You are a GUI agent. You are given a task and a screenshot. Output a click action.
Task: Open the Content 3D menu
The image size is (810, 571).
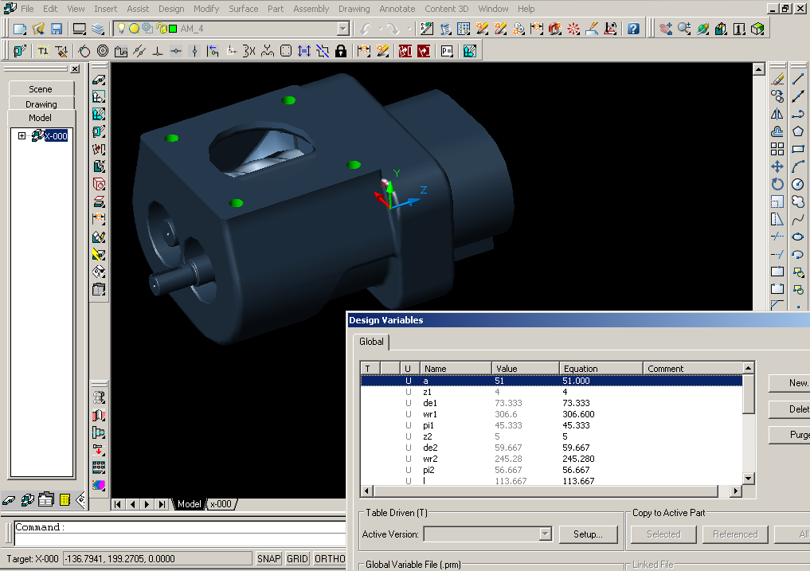click(x=446, y=9)
